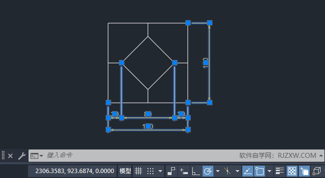Select right 20 dimension text grip
Viewport: 325px width, 178px height.
click(181, 114)
